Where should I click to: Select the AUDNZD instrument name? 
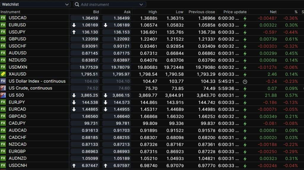18,158
